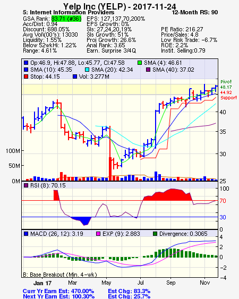
Task: Click the red 44.92 Support label
Action: [x=228, y=95]
